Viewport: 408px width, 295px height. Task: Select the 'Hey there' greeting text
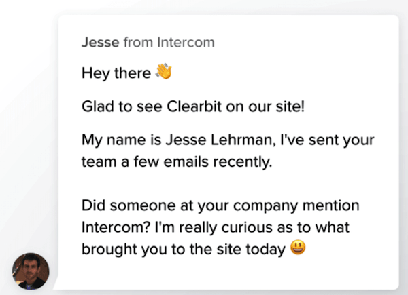pyautogui.click(x=116, y=73)
